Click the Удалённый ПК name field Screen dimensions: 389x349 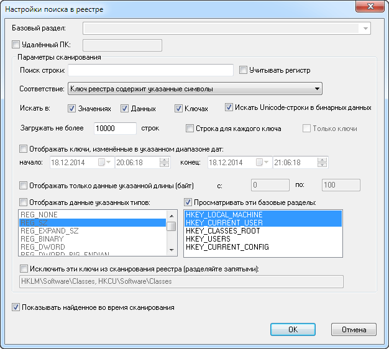tap(122, 45)
